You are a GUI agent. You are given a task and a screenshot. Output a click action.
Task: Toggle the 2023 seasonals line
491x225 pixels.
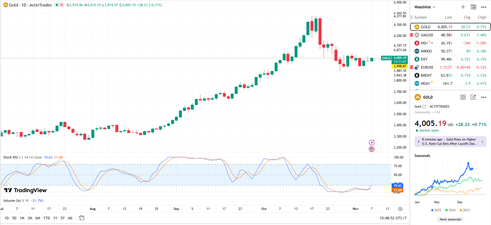pos(465,210)
